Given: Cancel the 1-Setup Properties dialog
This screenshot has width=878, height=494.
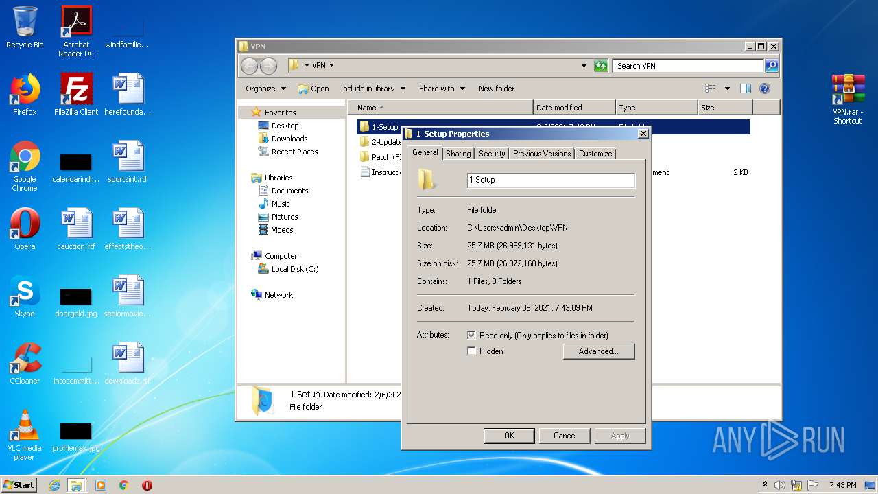Looking at the screenshot, I should click(x=565, y=436).
